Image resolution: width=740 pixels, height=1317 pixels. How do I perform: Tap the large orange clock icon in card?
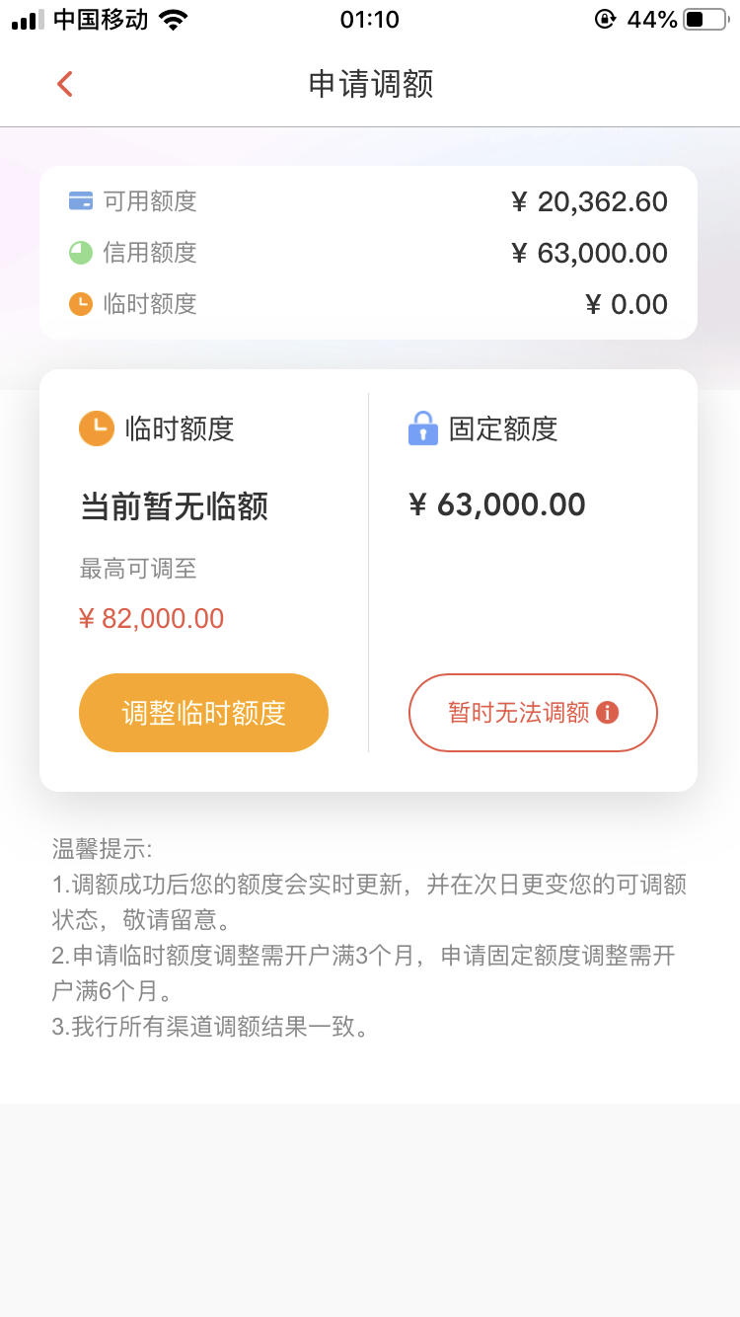coord(97,428)
